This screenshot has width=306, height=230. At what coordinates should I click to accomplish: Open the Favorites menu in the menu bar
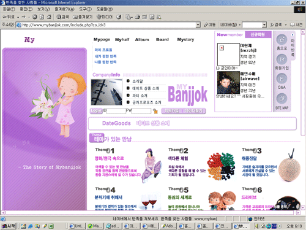coord(64,9)
